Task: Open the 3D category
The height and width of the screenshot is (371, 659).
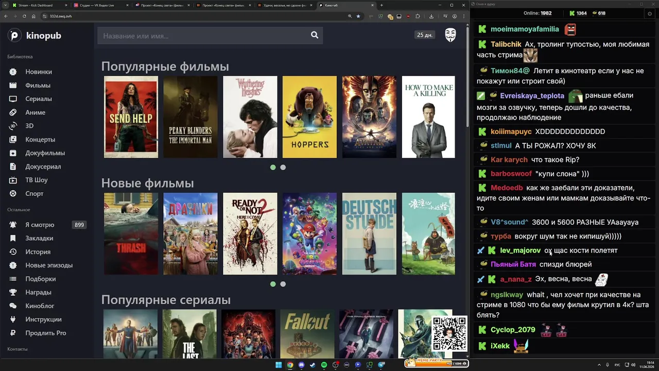Action: click(x=29, y=126)
